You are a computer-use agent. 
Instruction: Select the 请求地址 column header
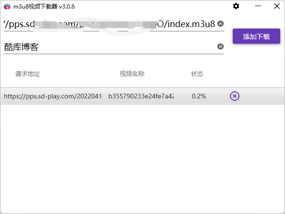coord(28,74)
